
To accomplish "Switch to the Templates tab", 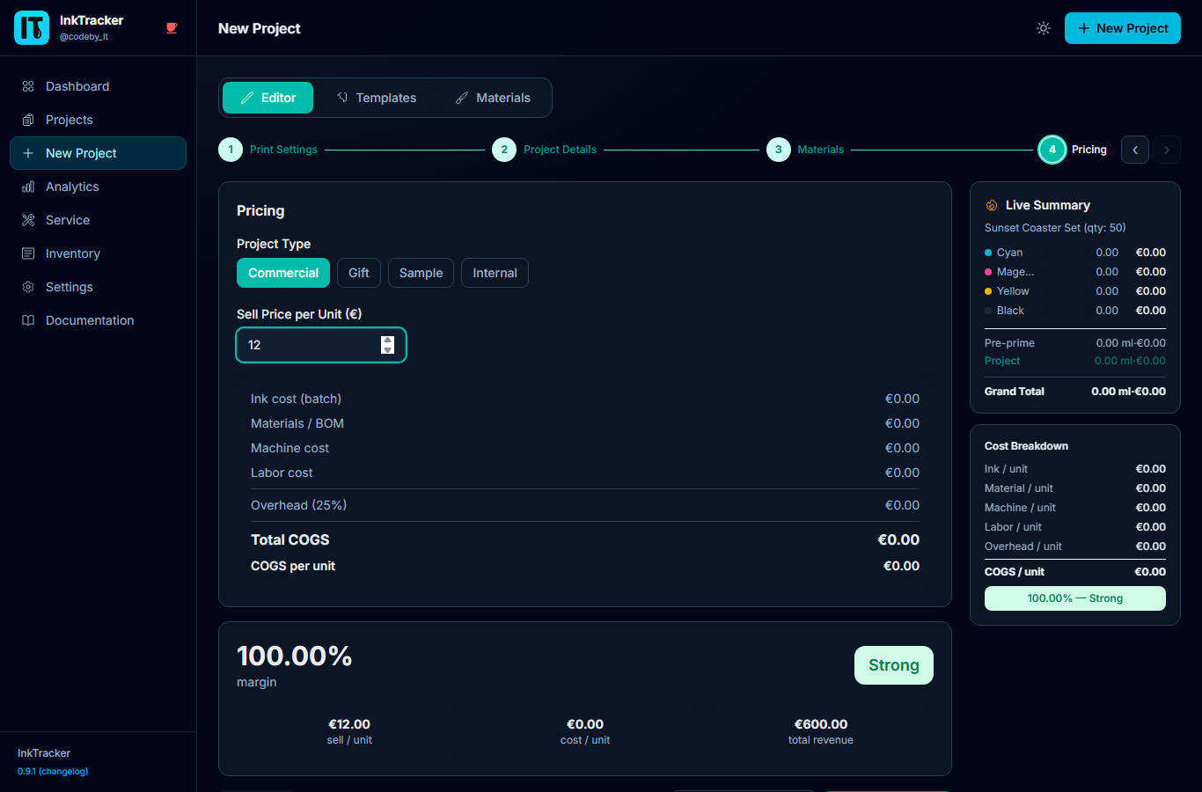I will point(377,98).
